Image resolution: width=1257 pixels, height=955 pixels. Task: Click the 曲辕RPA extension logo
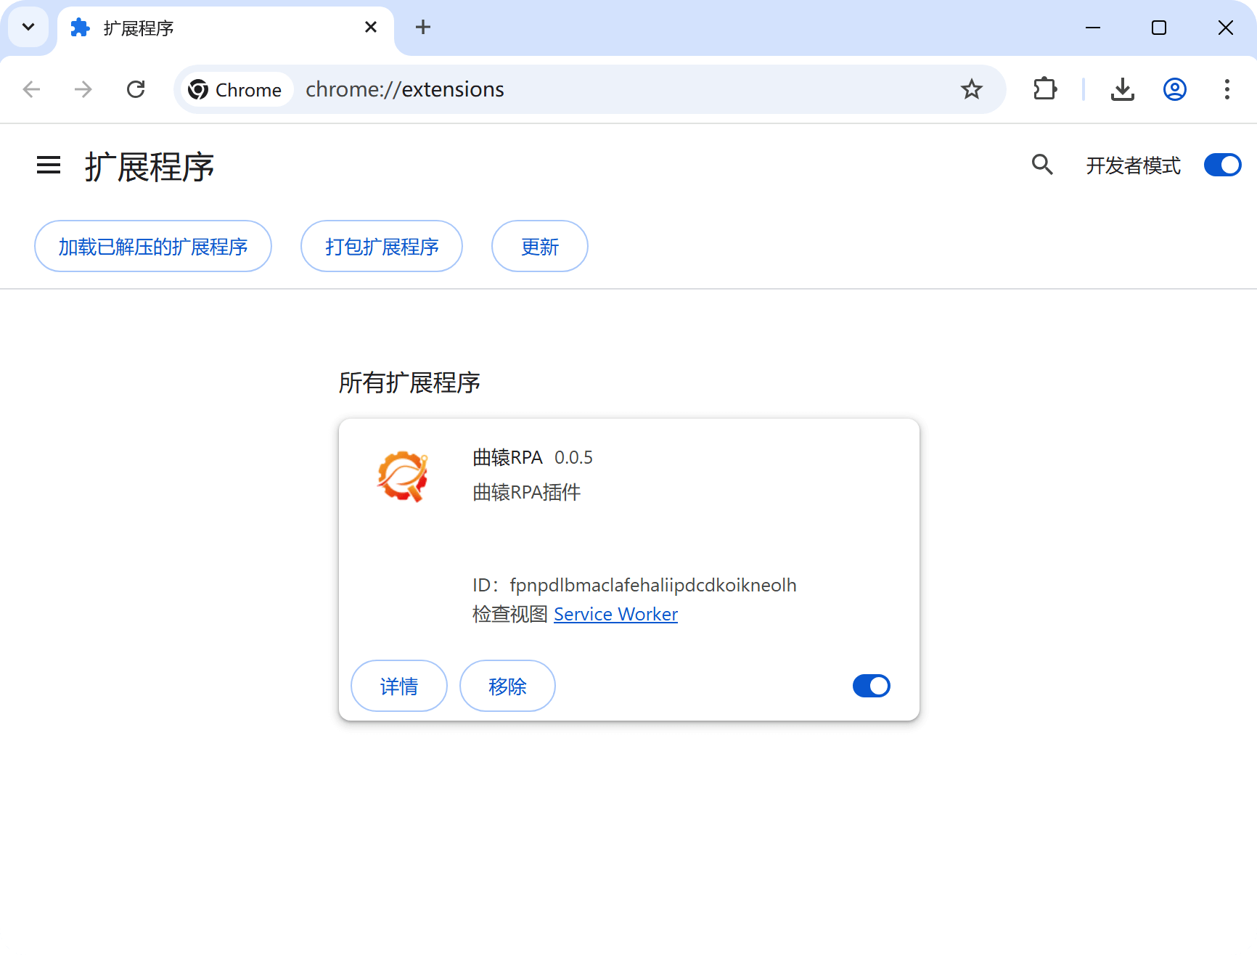[x=402, y=477]
